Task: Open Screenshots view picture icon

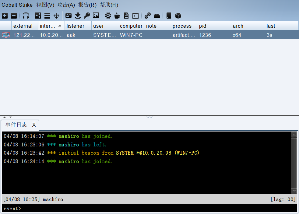Action: pyautogui.click(x=96, y=16)
